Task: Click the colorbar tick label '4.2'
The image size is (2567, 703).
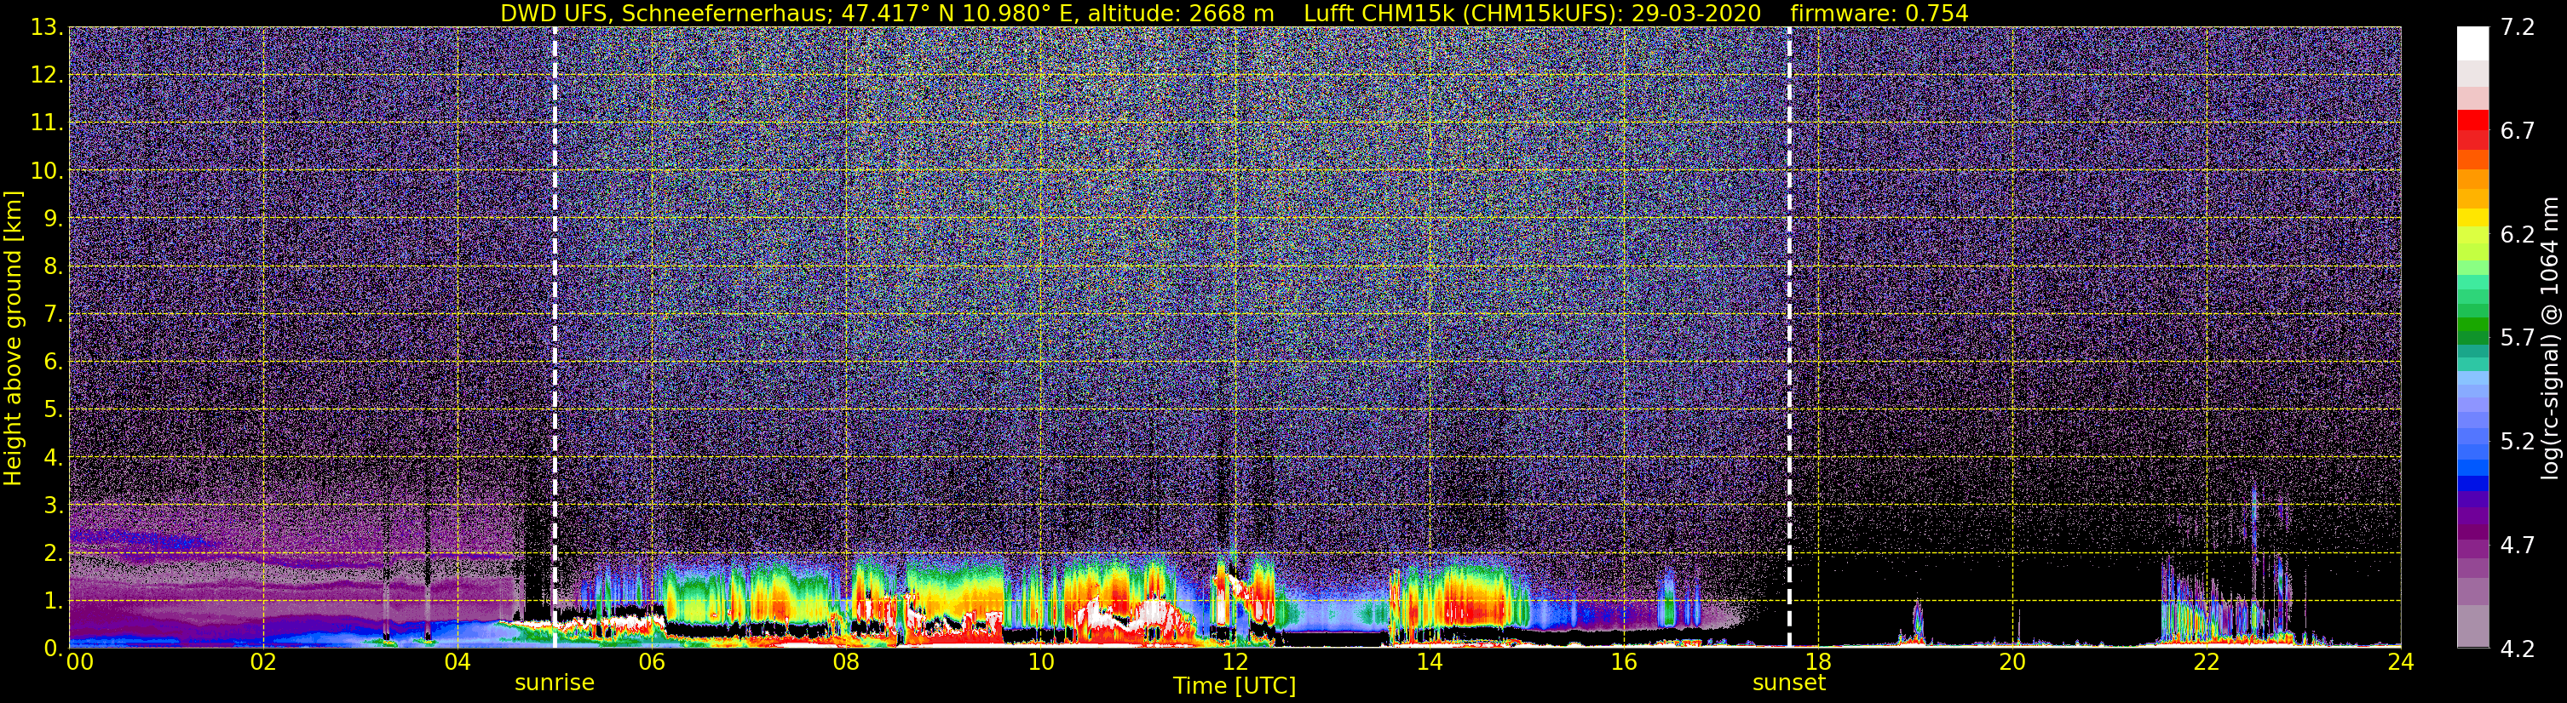Action: (x=2518, y=649)
